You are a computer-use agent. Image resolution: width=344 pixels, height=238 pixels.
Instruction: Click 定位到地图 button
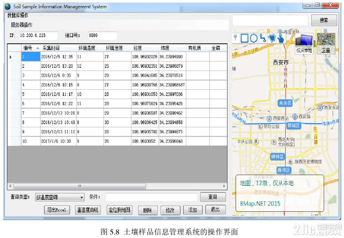pyautogui.click(x=119, y=210)
